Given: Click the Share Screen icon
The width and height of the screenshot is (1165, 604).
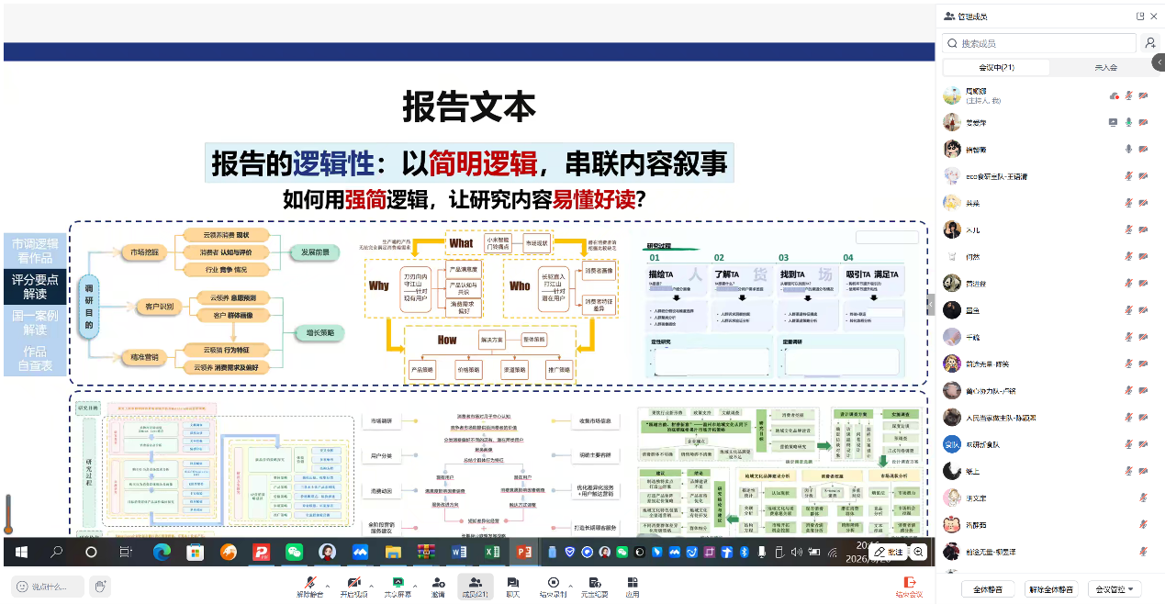Looking at the screenshot, I should [397, 585].
